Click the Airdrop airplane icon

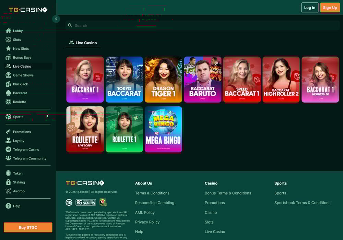click(x=8, y=191)
